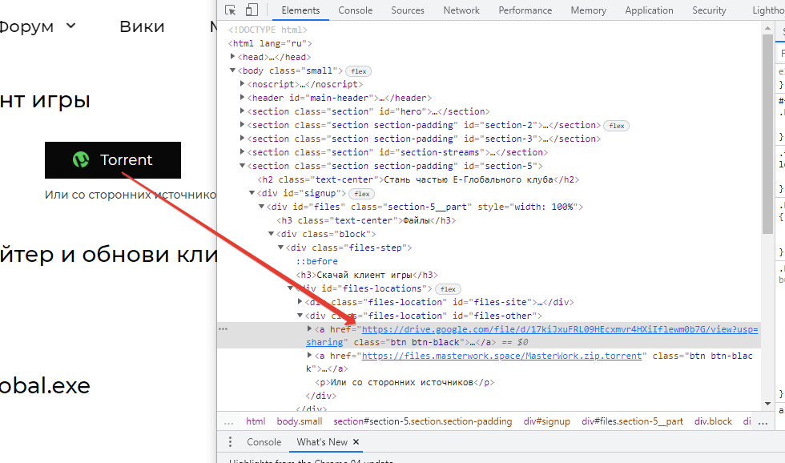Open the Вики navigation link
The image size is (785, 463).
pos(142,26)
